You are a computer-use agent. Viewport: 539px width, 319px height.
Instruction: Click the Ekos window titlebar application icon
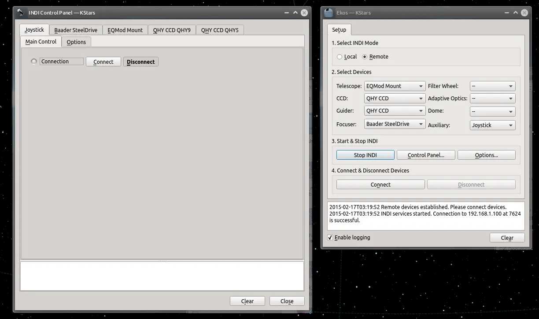329,12
